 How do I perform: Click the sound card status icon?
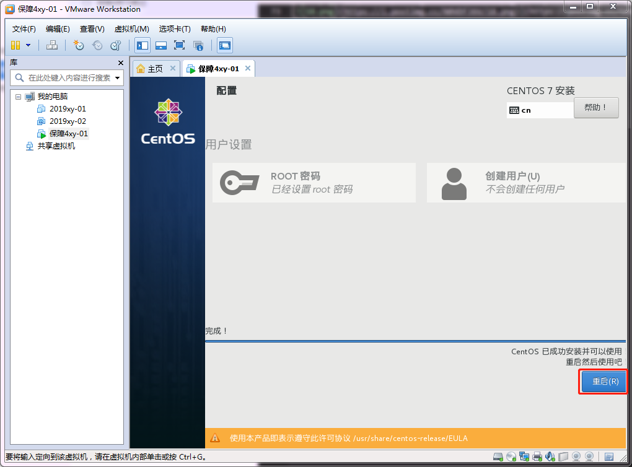coord(550,456)
